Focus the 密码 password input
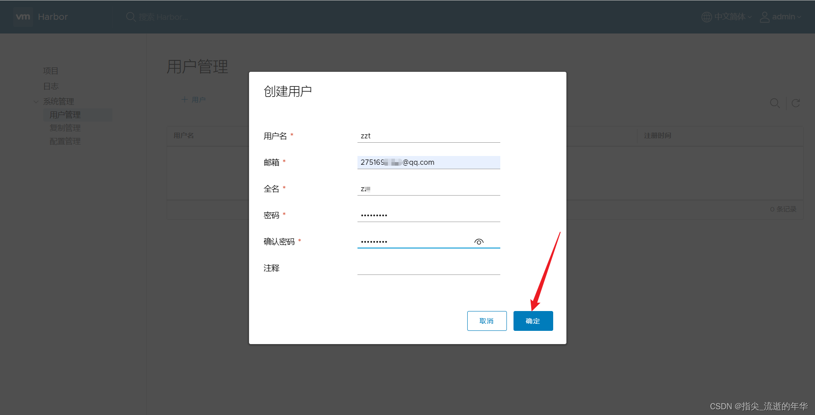Screen dimensions: 815x415 (428, 215)
